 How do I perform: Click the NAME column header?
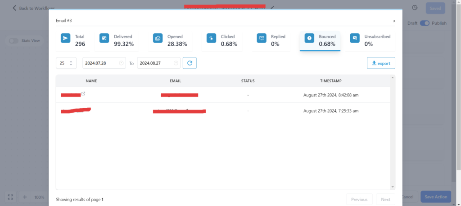tap(91, 81)
